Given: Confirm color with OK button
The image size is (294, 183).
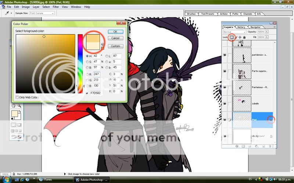Looking at the screenshot, I should [x=115, y=32].
